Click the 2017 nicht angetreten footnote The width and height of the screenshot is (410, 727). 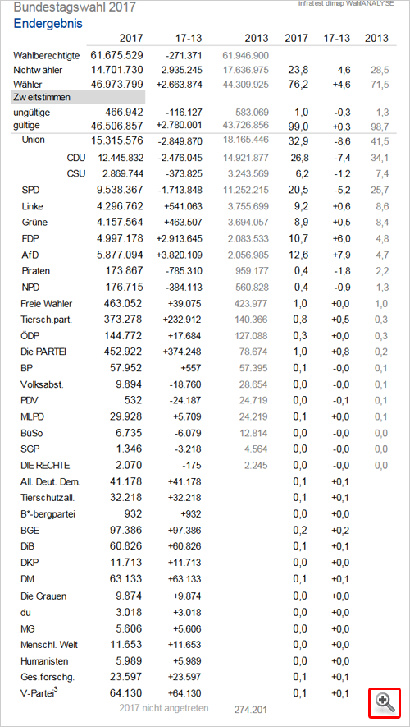pyautogui.click(x=164, y=708)
